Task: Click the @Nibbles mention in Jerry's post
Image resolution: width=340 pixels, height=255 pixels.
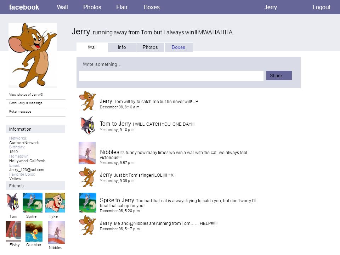Action: tap(139, 223)
